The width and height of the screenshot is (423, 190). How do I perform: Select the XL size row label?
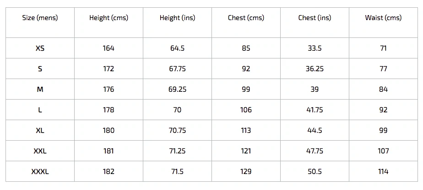pyautogui.click(x=40, y=131)
